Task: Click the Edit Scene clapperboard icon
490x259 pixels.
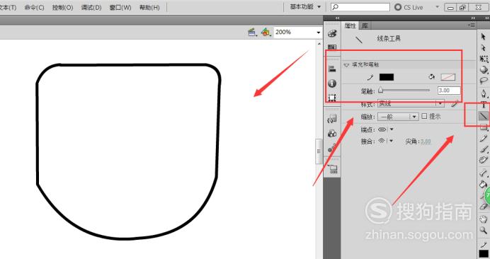Action: pos(252,32)
